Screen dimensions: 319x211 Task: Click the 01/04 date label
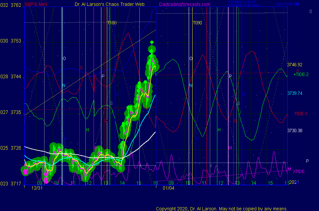point(169,188)
